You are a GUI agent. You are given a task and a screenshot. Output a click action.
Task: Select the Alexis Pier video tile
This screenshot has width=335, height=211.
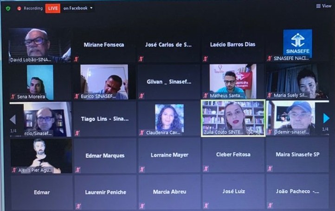[x=41, y=155]
